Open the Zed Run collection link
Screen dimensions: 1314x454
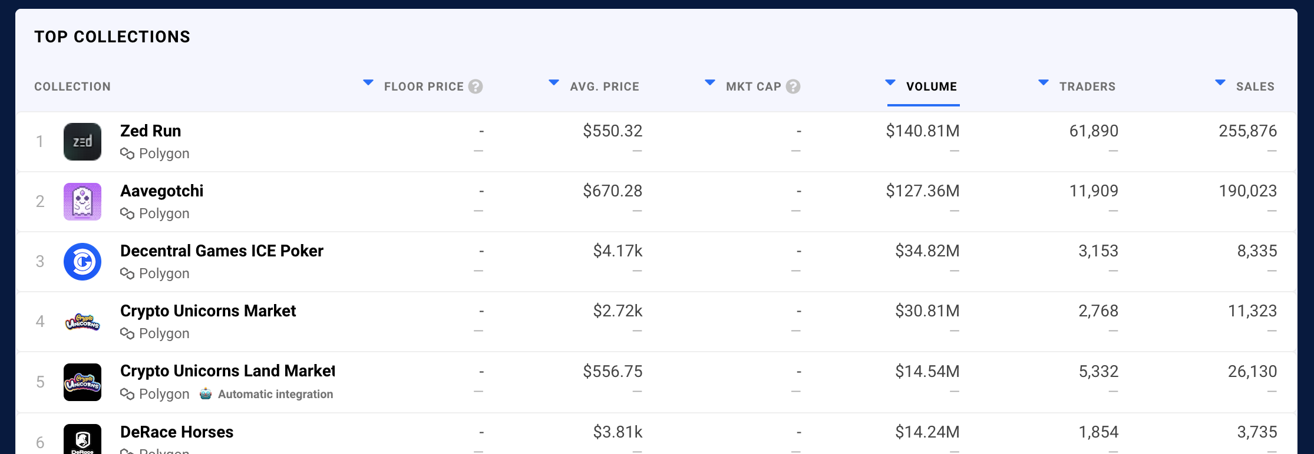[x=151, y=131]
